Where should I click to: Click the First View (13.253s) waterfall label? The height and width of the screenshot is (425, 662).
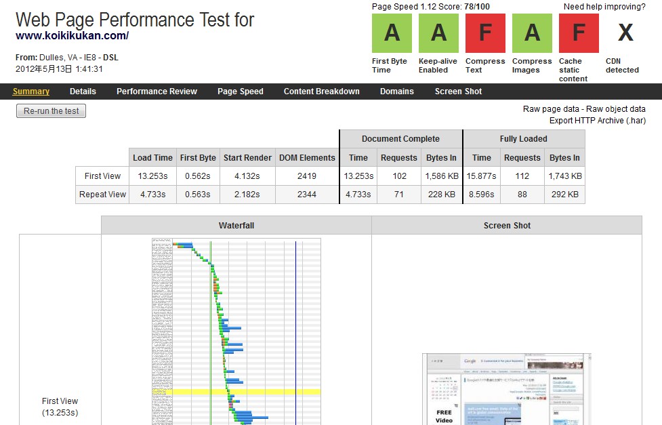[x=60, y=407]
